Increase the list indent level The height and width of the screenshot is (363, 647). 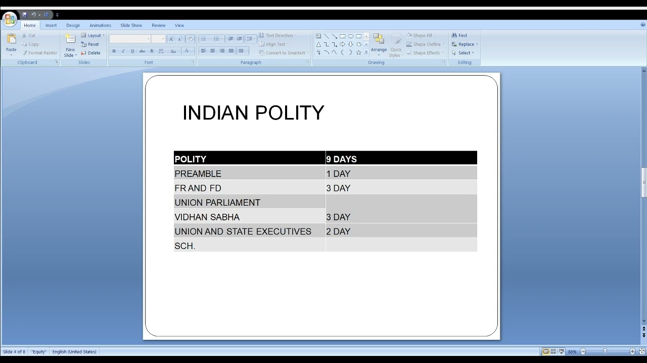[240, 39]
